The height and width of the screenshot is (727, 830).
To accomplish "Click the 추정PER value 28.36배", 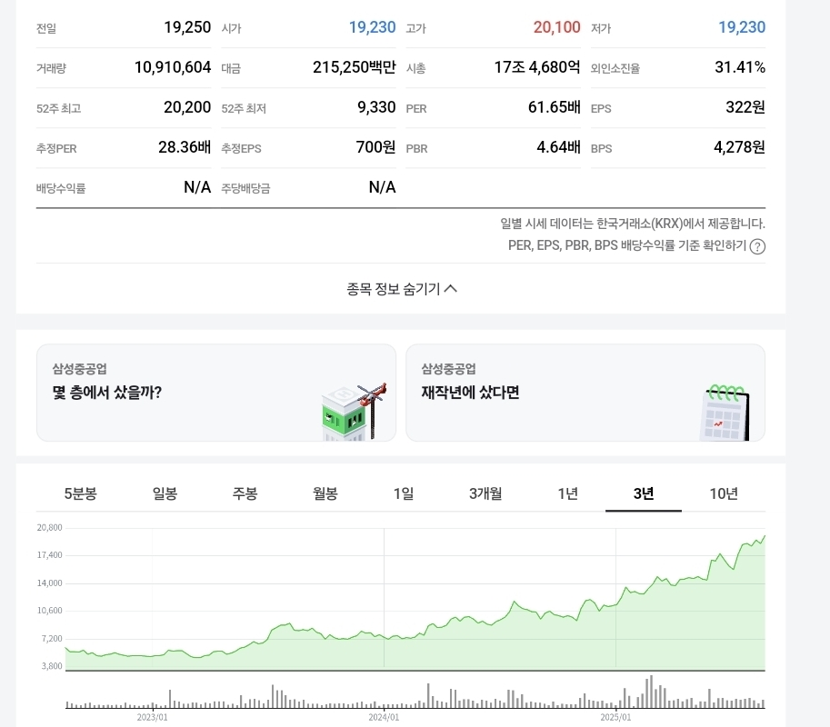I will 185,147.
